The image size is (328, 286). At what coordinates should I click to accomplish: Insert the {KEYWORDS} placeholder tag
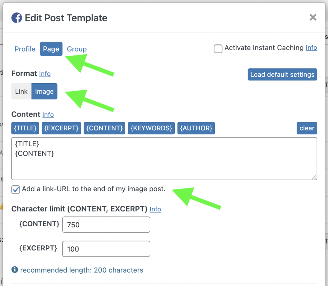point(151,128)
